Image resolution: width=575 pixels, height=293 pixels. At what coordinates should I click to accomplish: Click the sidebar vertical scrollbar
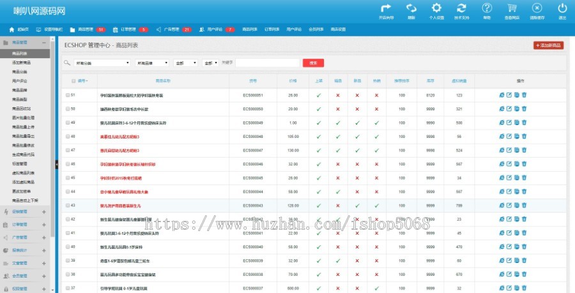[52, 139]
